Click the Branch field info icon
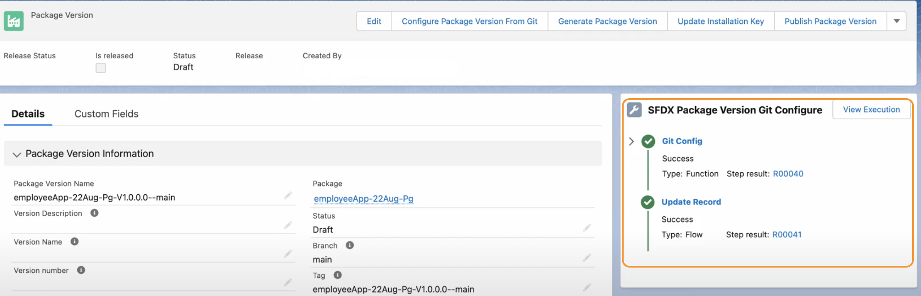This screenshot has width=921, height=296. click(350, 245)
